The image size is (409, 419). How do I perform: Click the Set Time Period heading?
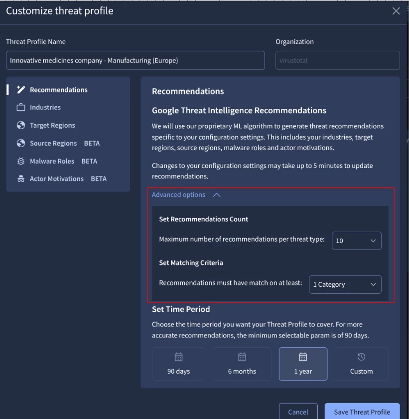(181, 310)
